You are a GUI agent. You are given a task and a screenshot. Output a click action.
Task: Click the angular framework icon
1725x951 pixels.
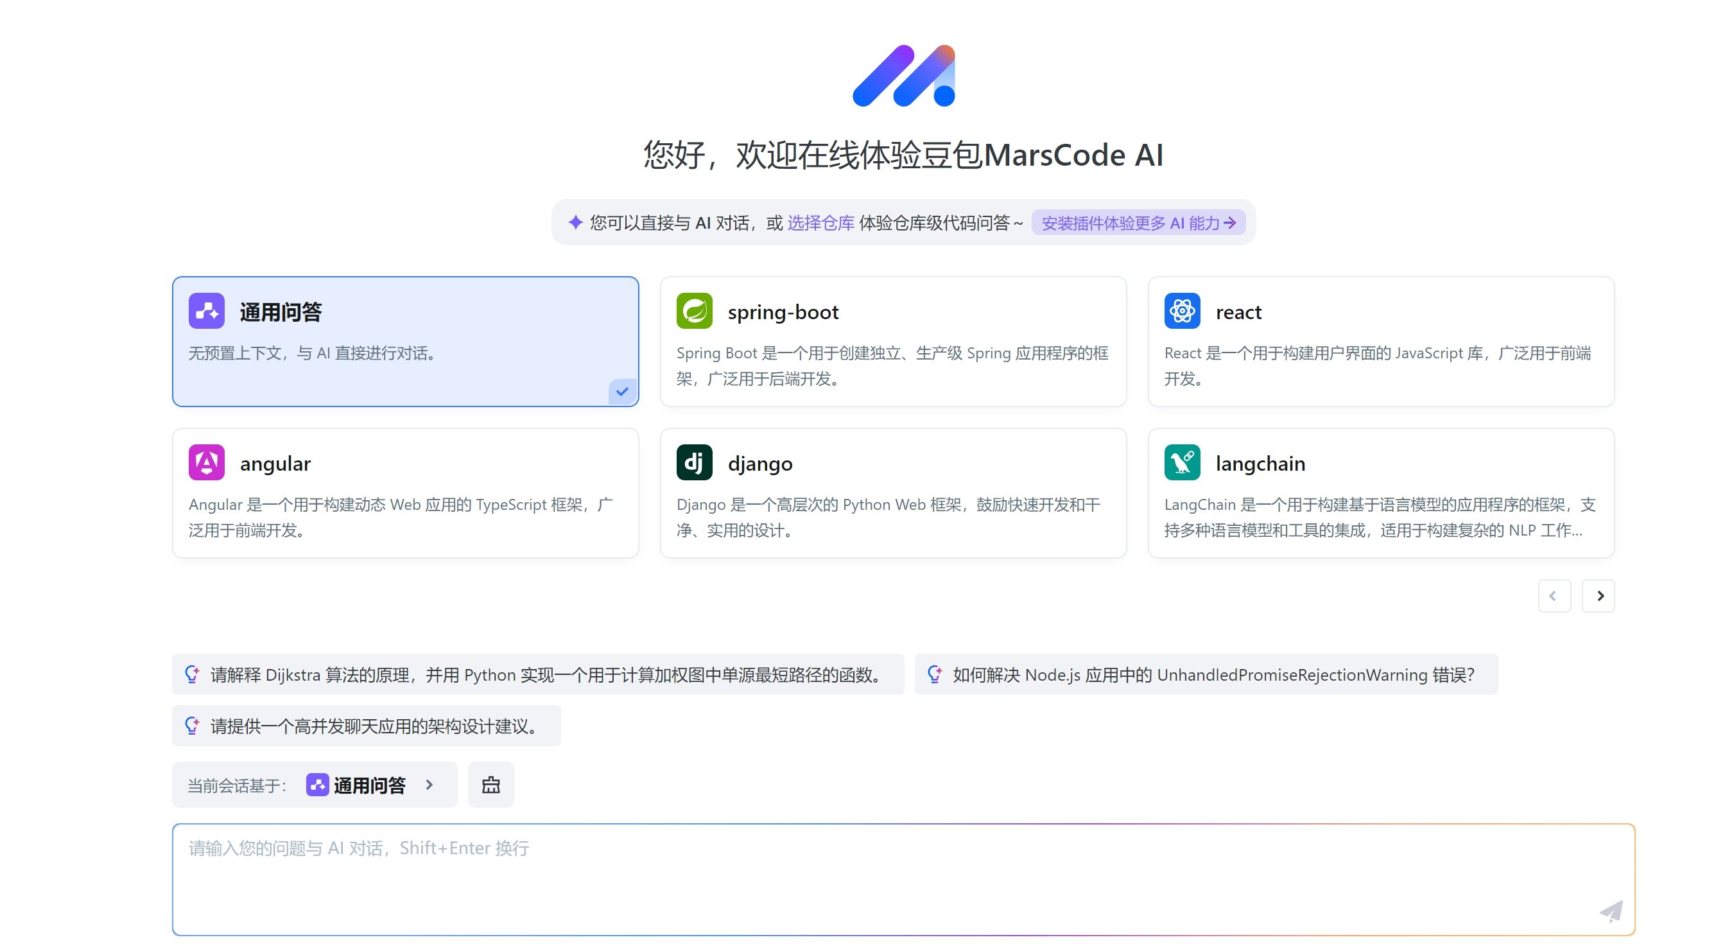pos(206,463)
